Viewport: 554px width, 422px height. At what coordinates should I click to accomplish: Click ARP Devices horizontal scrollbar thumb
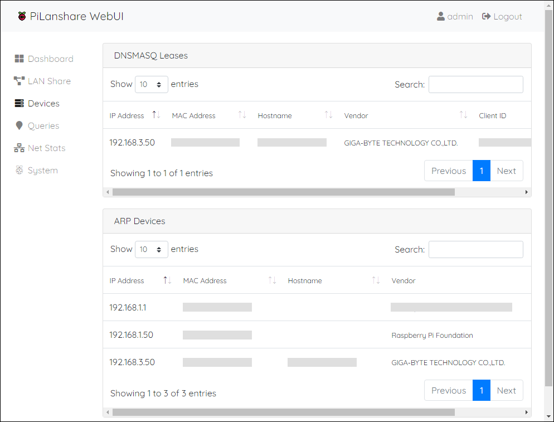[283, 412]
